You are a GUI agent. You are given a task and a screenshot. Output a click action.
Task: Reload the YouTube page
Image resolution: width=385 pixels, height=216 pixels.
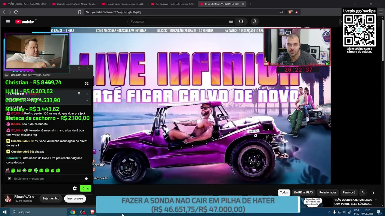click(x=16, y=12)
